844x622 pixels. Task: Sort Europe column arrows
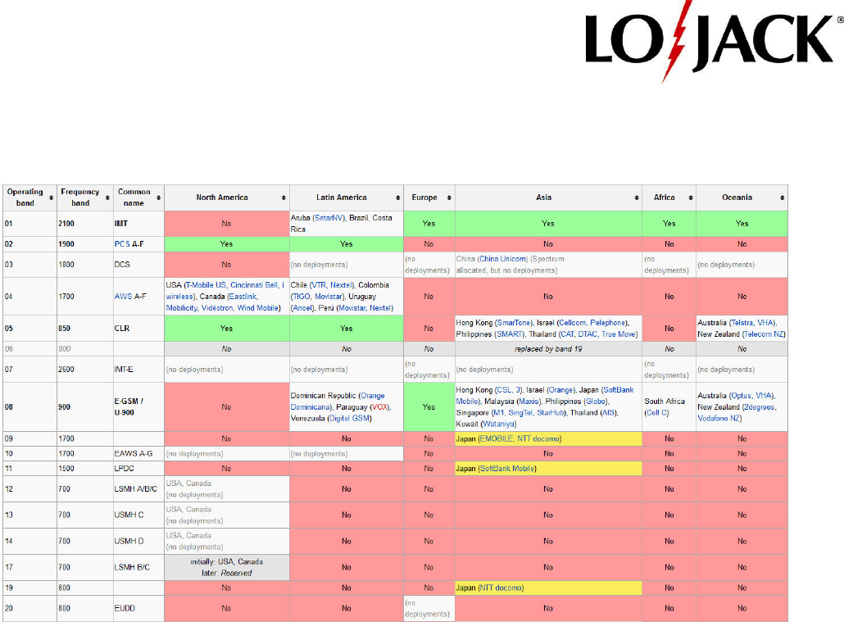[449, 197]
